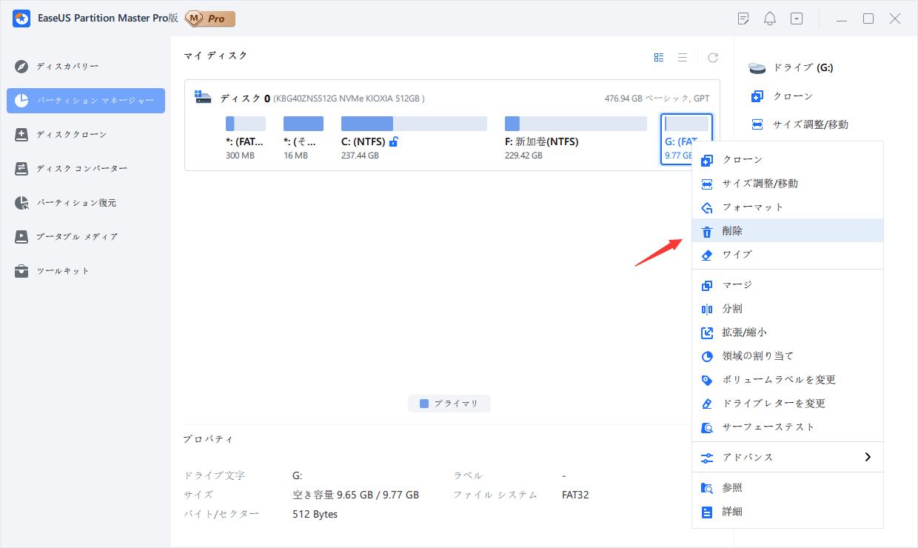Select the C: NTFS partition block
Image resolution: width=918 pixels, height=548 pixels.
413,124
